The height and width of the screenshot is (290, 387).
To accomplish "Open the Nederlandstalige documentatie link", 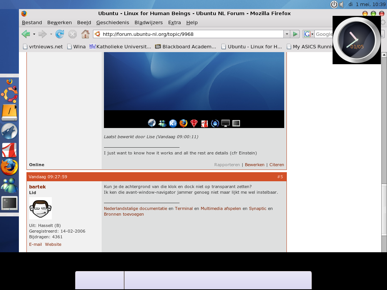I will [x=135, y=208].
